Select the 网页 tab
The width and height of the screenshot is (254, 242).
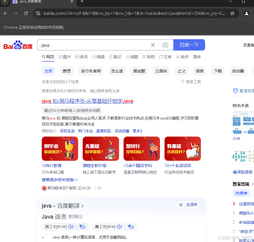(48, 57)
